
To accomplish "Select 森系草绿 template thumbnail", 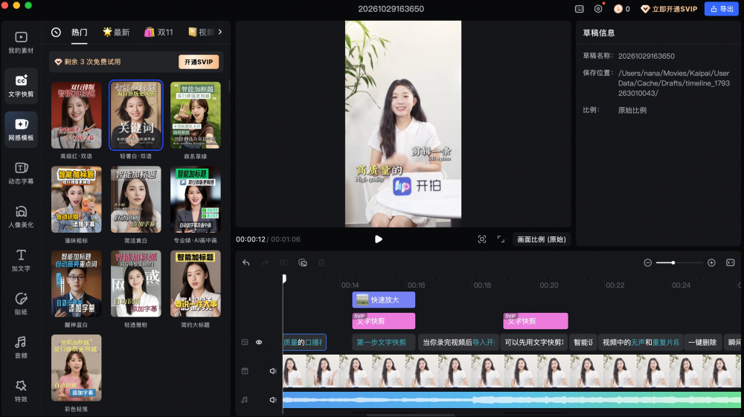I will pos(196,115).
